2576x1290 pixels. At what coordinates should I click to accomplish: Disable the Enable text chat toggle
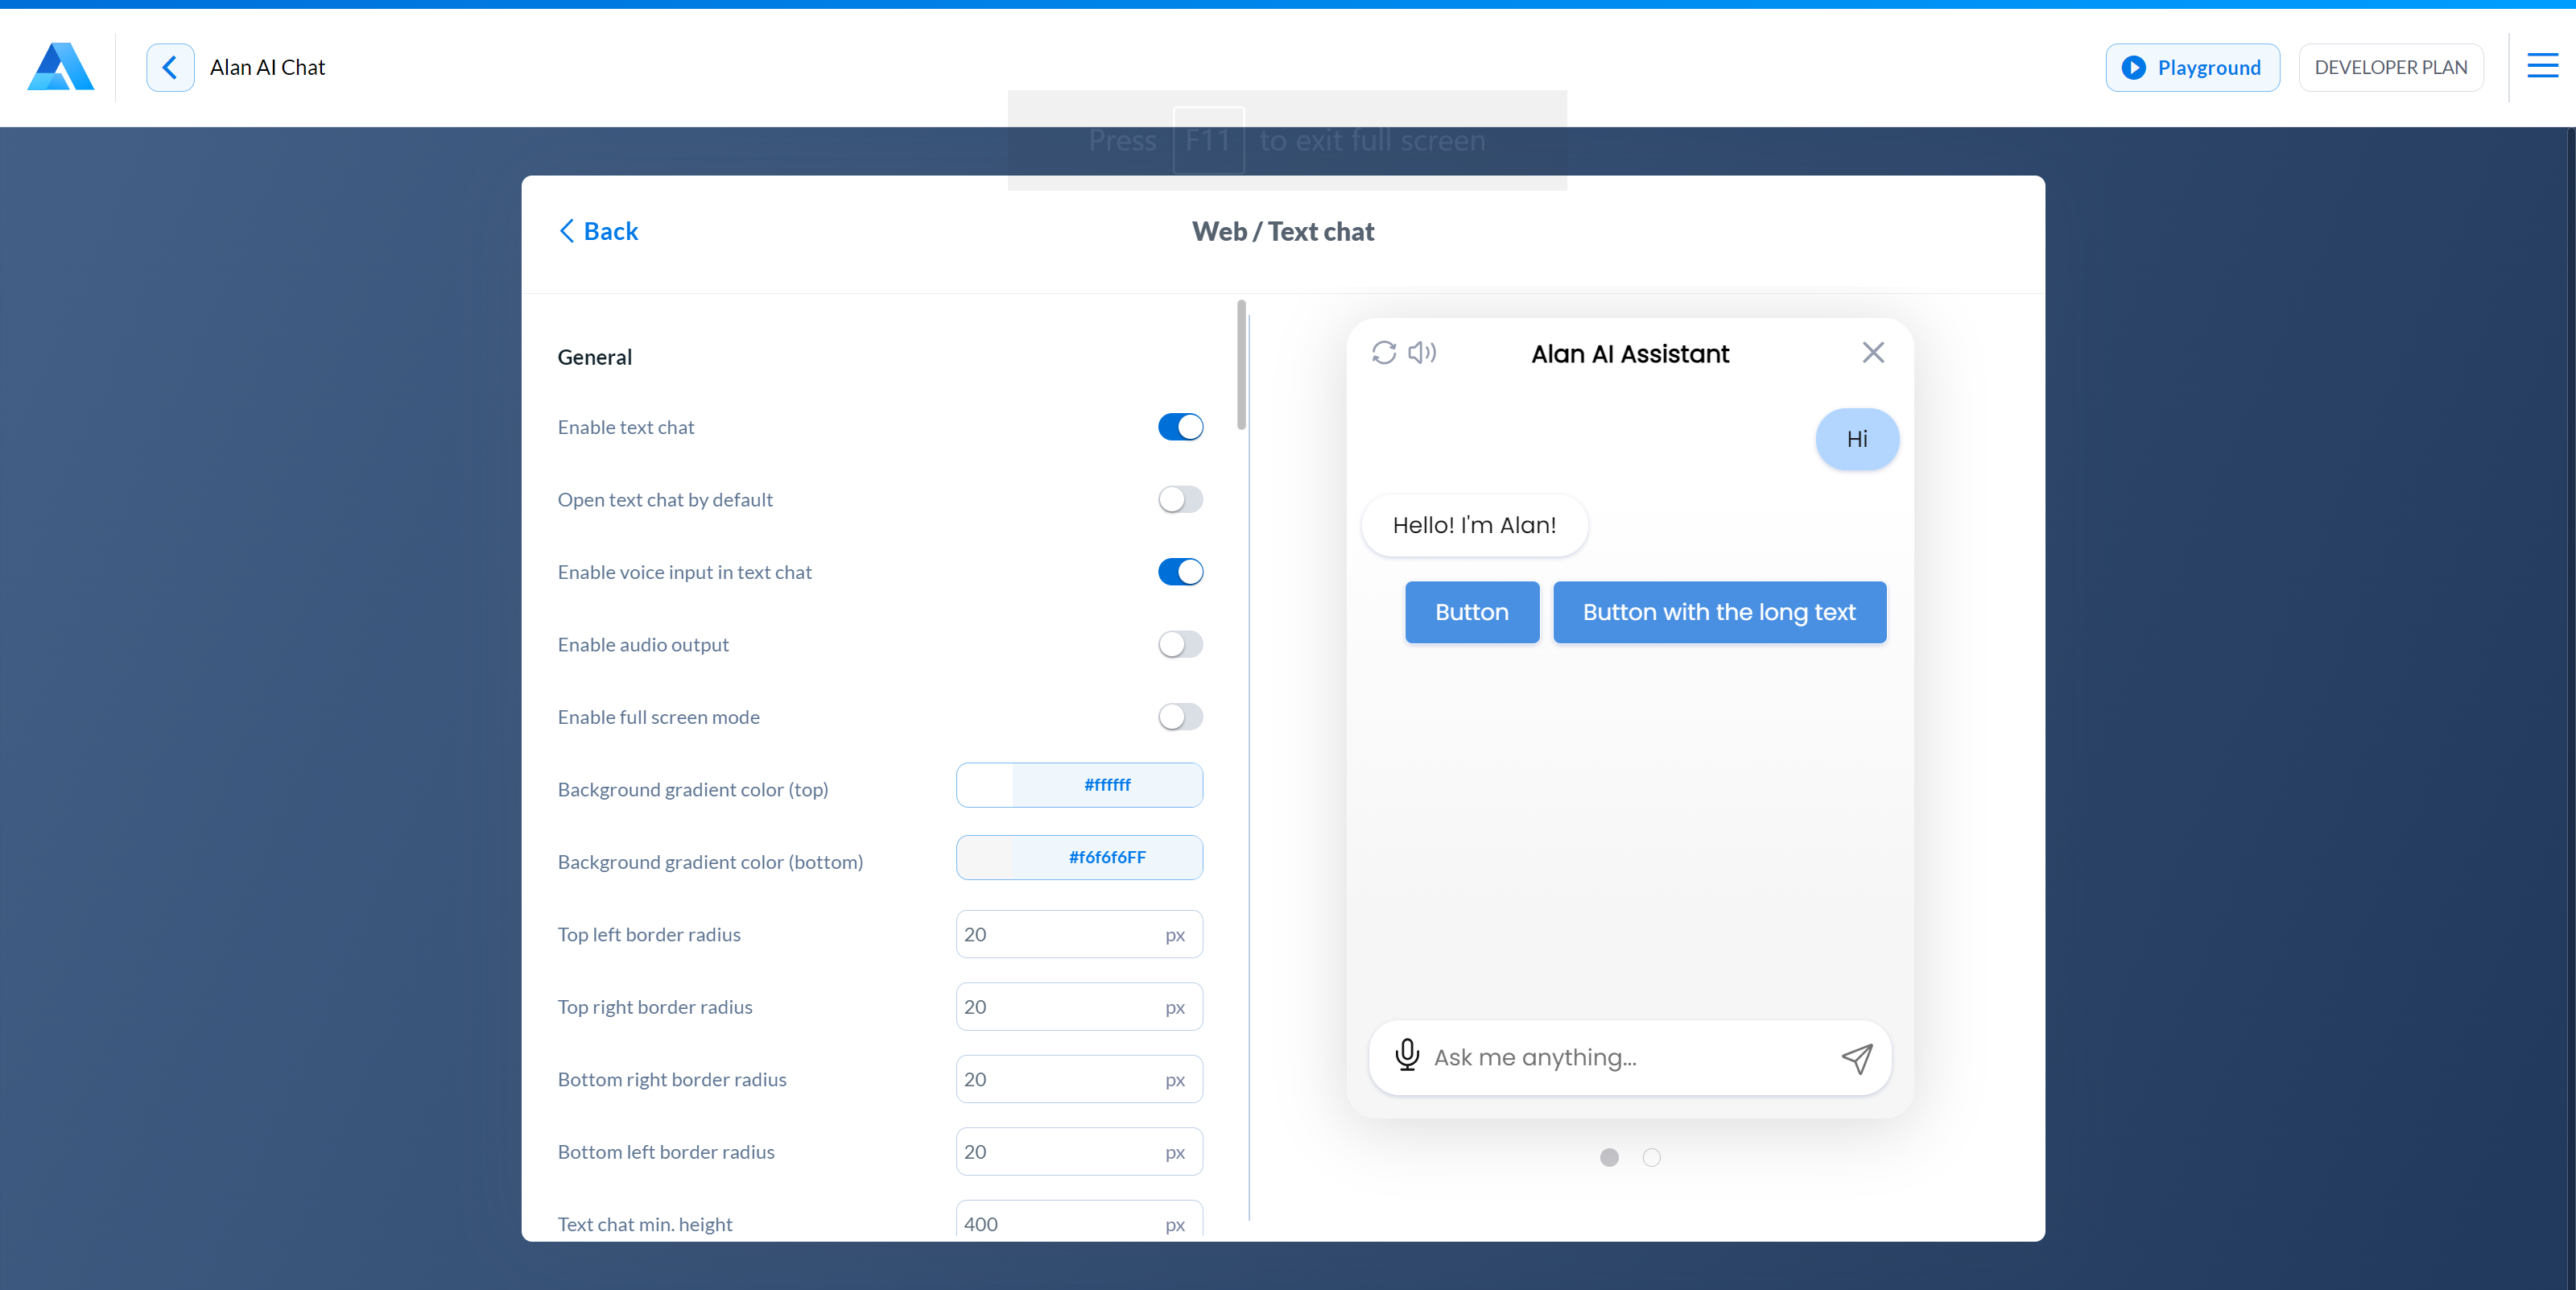pyautogui.click(x=1180, y=427)
